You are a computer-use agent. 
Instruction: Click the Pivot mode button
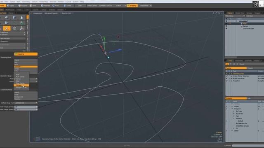pos(56,5)
